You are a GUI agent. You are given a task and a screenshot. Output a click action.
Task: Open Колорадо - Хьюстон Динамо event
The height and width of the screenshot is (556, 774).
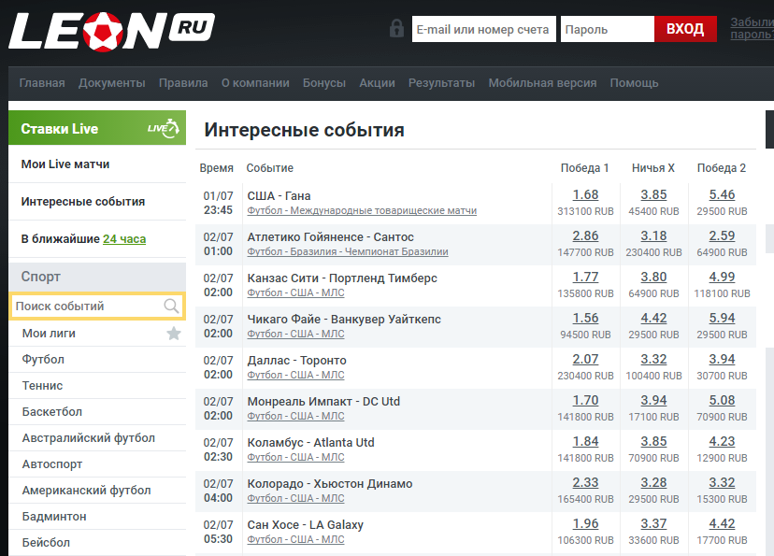pyautogui.click(x=330, y=484)
